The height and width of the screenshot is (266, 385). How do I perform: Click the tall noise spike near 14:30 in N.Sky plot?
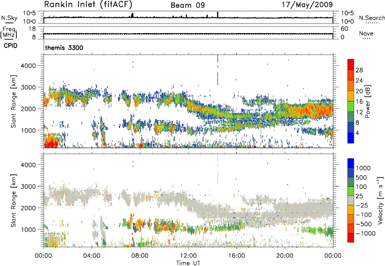point(218,15)
